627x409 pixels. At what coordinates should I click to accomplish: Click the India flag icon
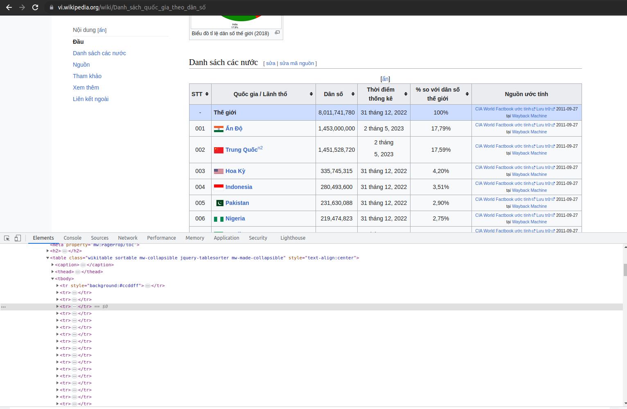point(219,129)
